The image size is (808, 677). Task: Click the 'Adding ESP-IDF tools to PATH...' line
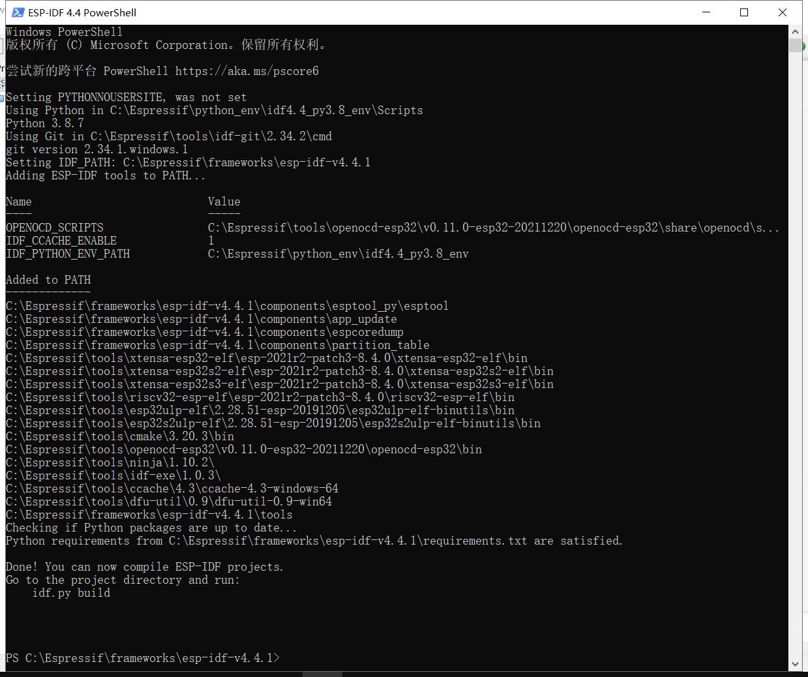(x=106, y=175)
